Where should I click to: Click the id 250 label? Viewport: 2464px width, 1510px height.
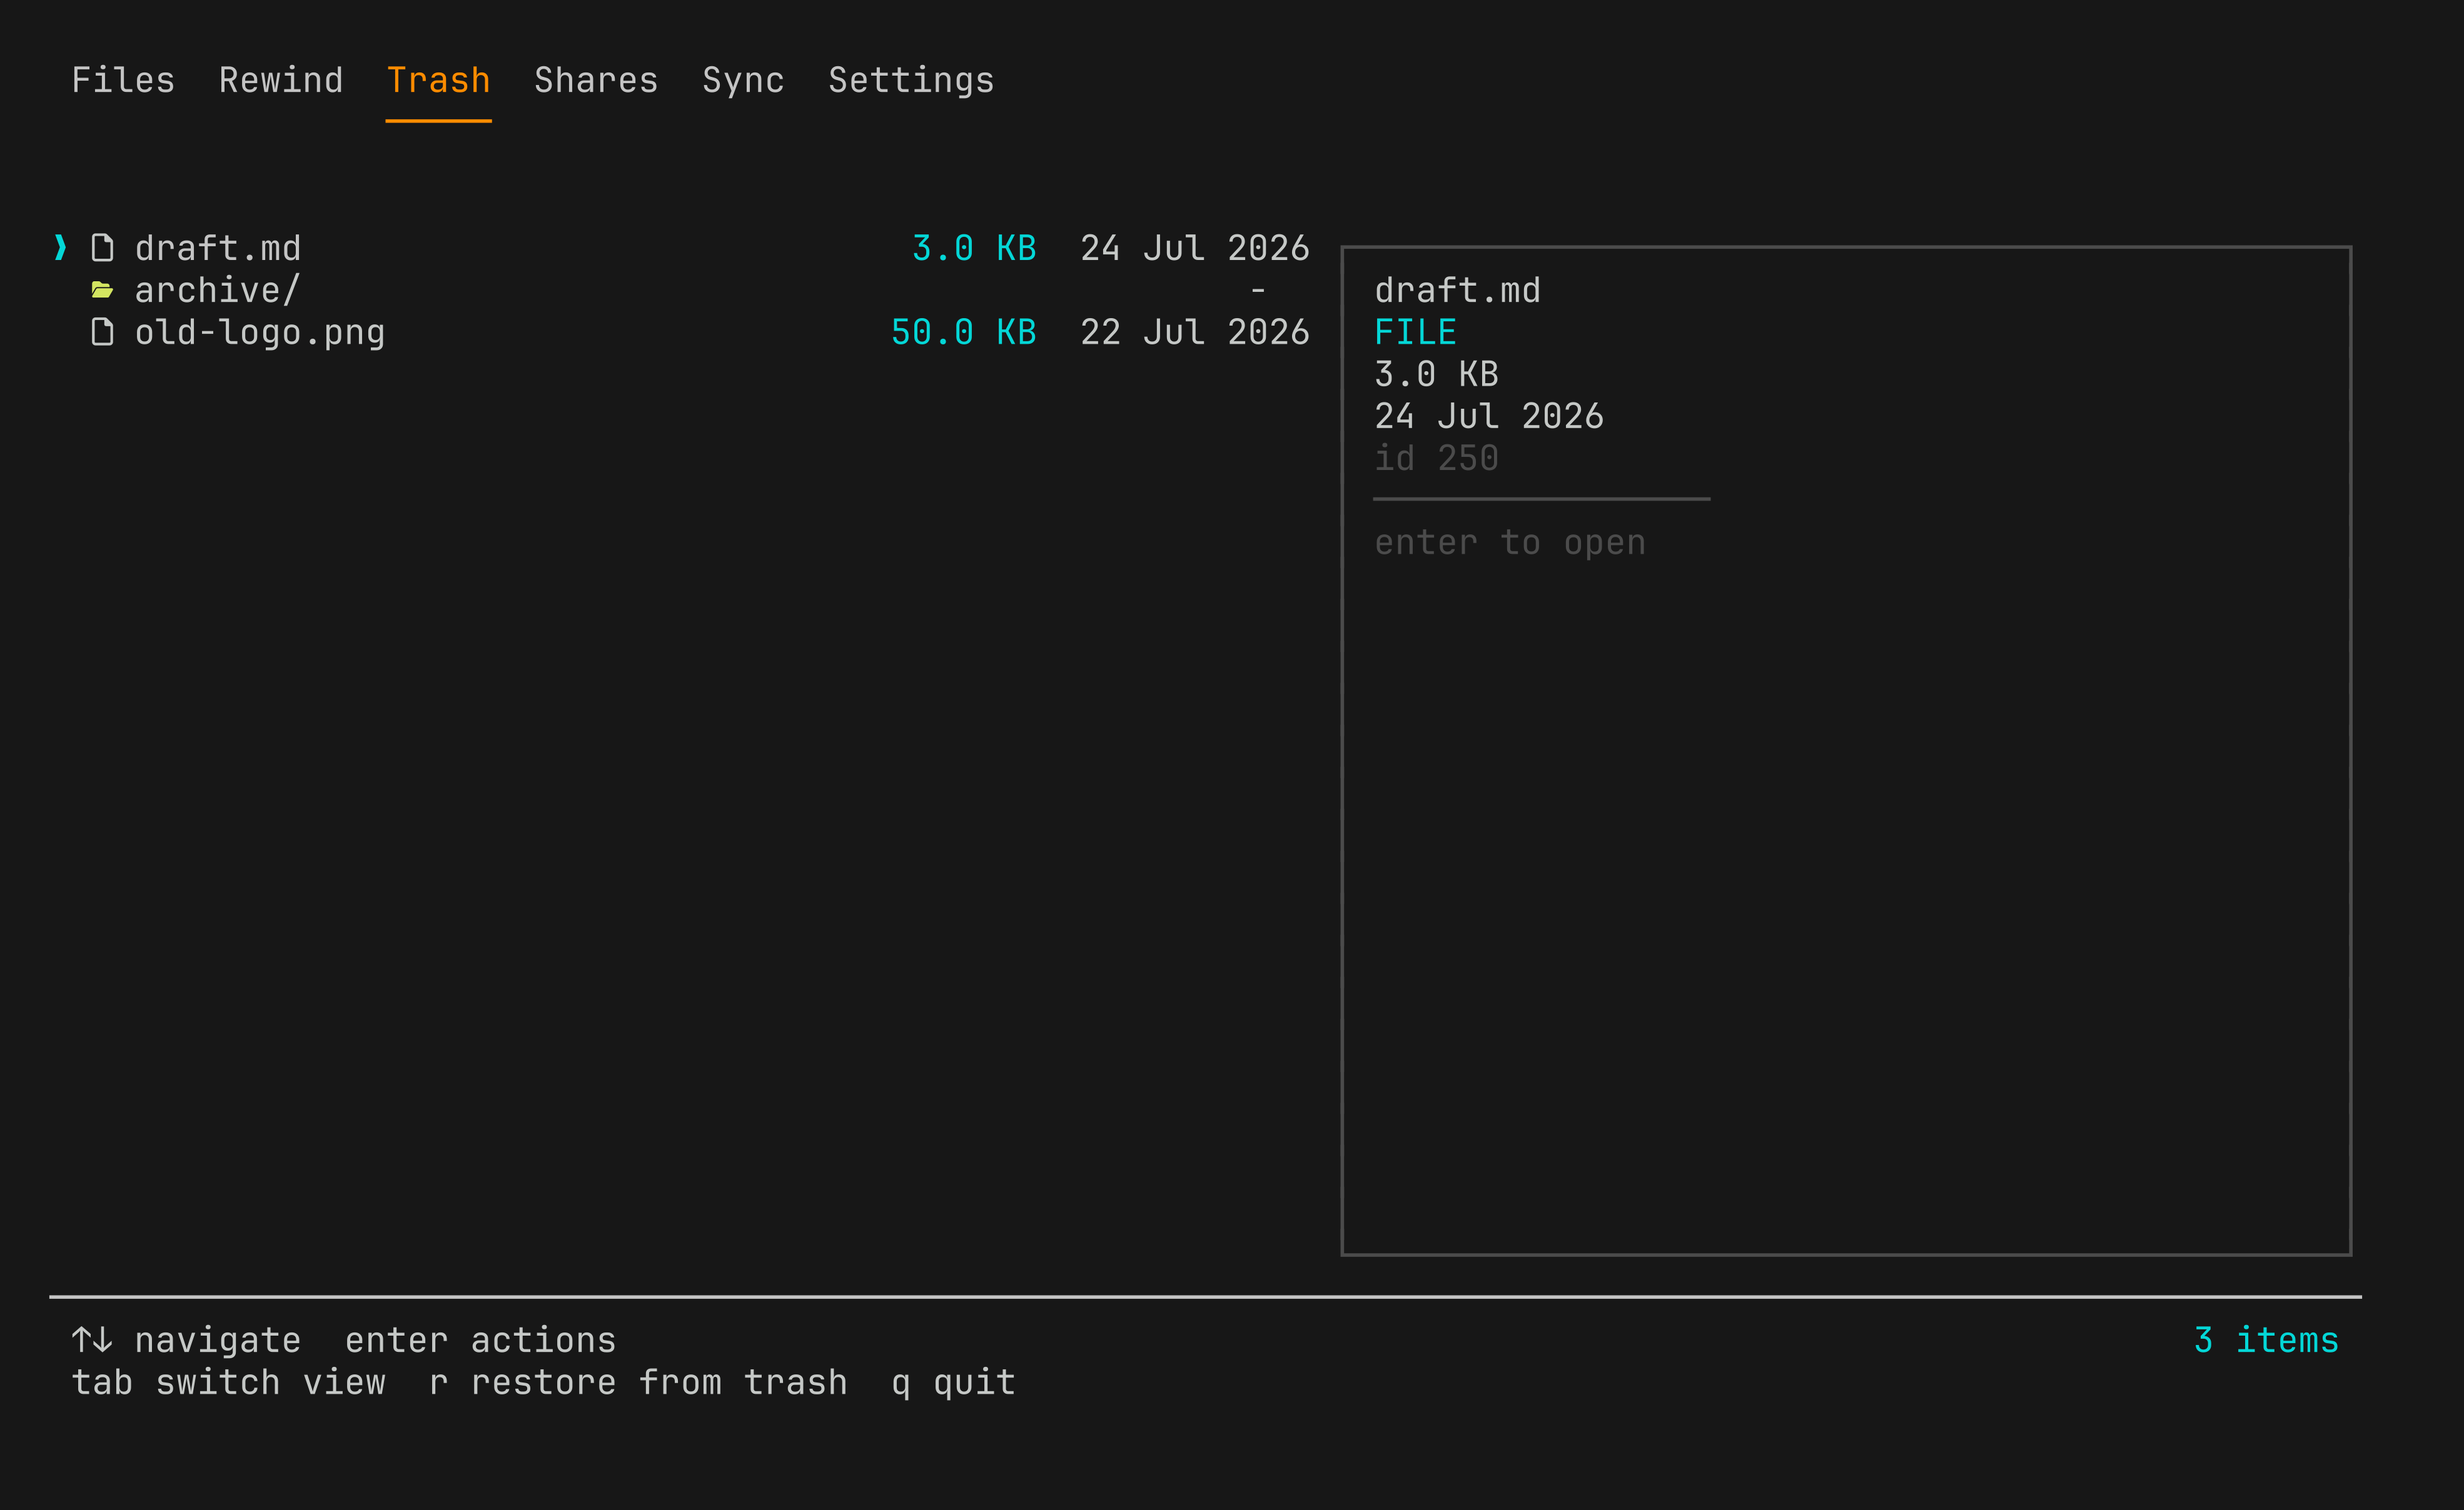click(1436, 457)
